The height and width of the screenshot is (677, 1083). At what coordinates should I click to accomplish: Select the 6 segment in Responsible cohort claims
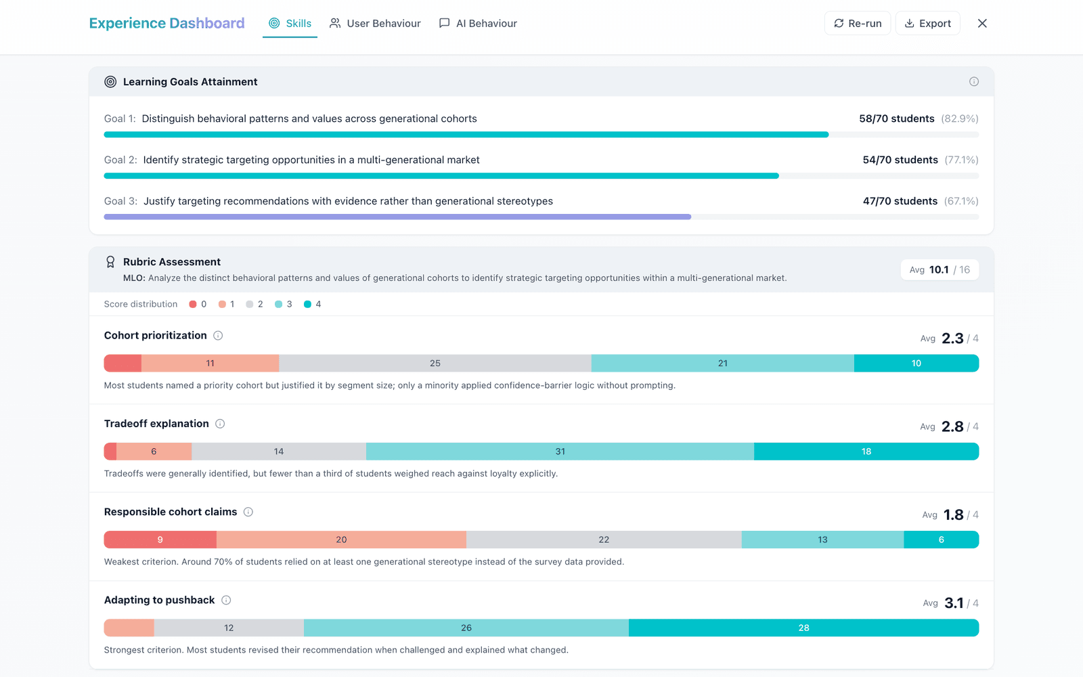942,540
